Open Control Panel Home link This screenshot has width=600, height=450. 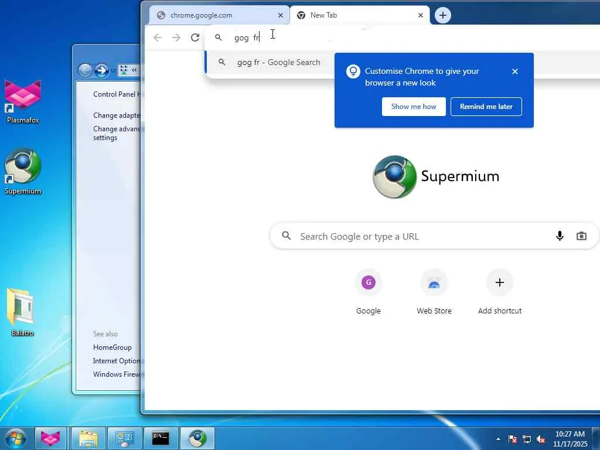coord(117,94)
